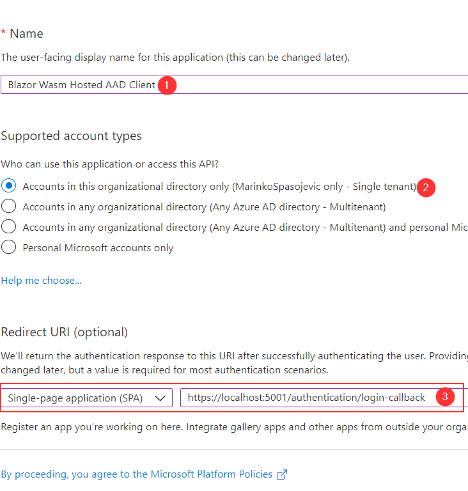Select Personal Microsoft accounts only radio
Screen dimensions: 468x491
coord(9,247)
